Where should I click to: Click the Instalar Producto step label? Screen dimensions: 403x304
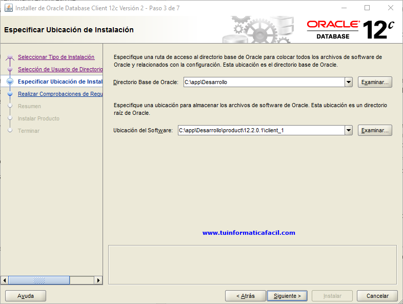click(38, 119)
